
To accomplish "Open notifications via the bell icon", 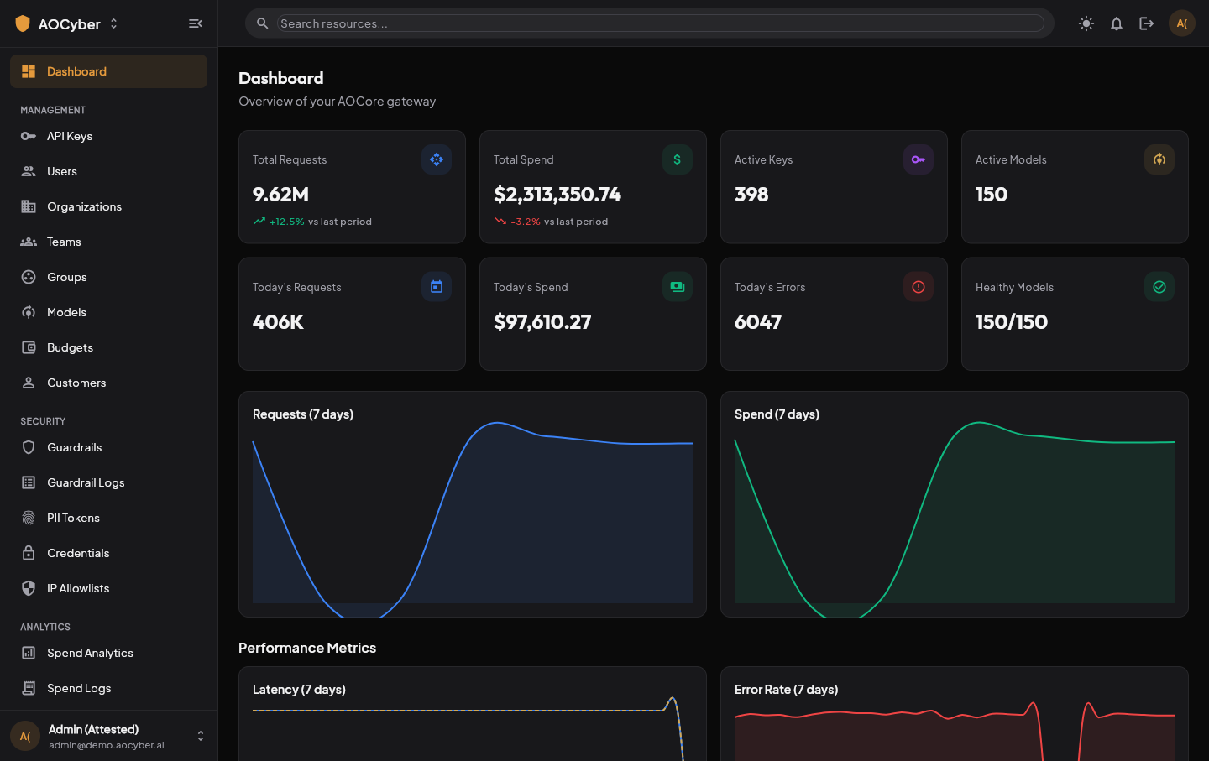I will tap(1117, 23).
